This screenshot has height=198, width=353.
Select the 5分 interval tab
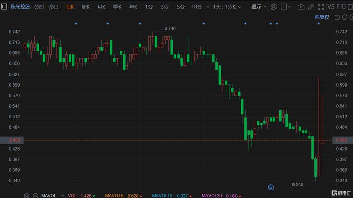pyautogui.click(x=180, y=7)
